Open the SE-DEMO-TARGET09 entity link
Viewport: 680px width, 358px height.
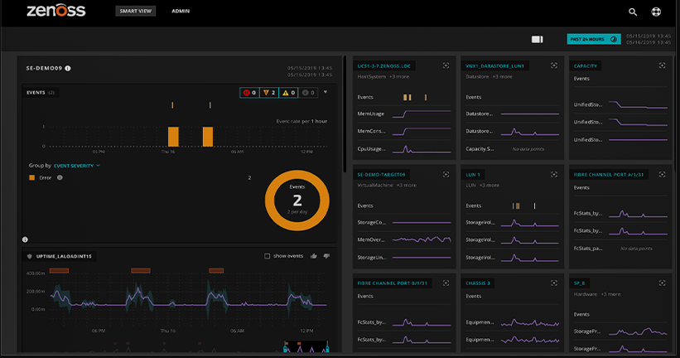pos(383,175)
